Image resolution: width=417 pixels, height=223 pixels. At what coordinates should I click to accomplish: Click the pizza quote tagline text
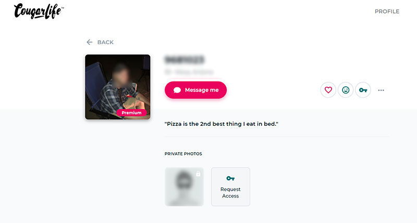pyautogui.click(x=221, y=124)
